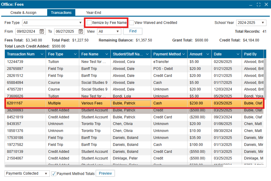The image size is (271, 181).
Task: Expand the Fee Type filter dropdown
Action: click(x=80, y=23)
